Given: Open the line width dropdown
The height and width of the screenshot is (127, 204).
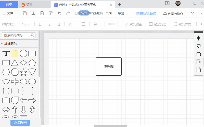Looking at the screenshot, I should (159, 24).
